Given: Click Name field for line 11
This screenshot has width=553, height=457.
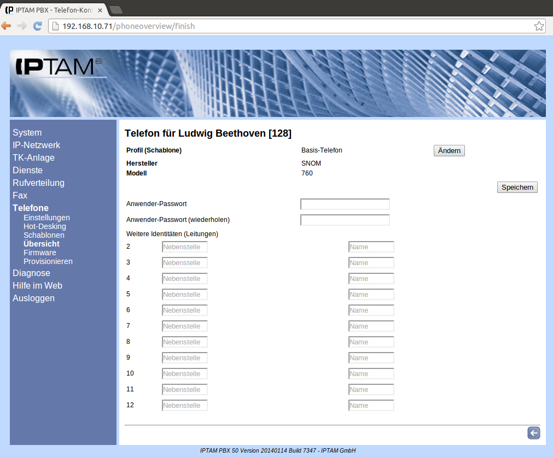Looking at the screenshot, I should pos(371,389).
